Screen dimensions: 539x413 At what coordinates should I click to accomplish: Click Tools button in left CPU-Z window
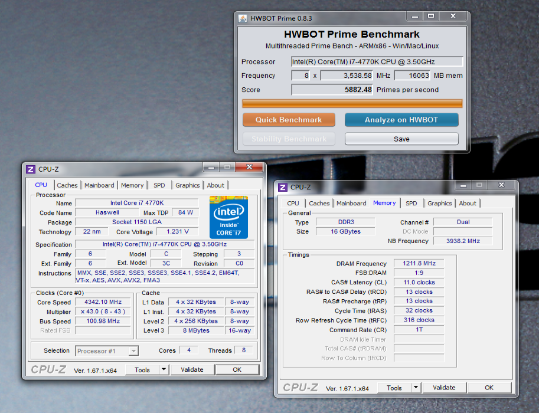pos(142,370)
